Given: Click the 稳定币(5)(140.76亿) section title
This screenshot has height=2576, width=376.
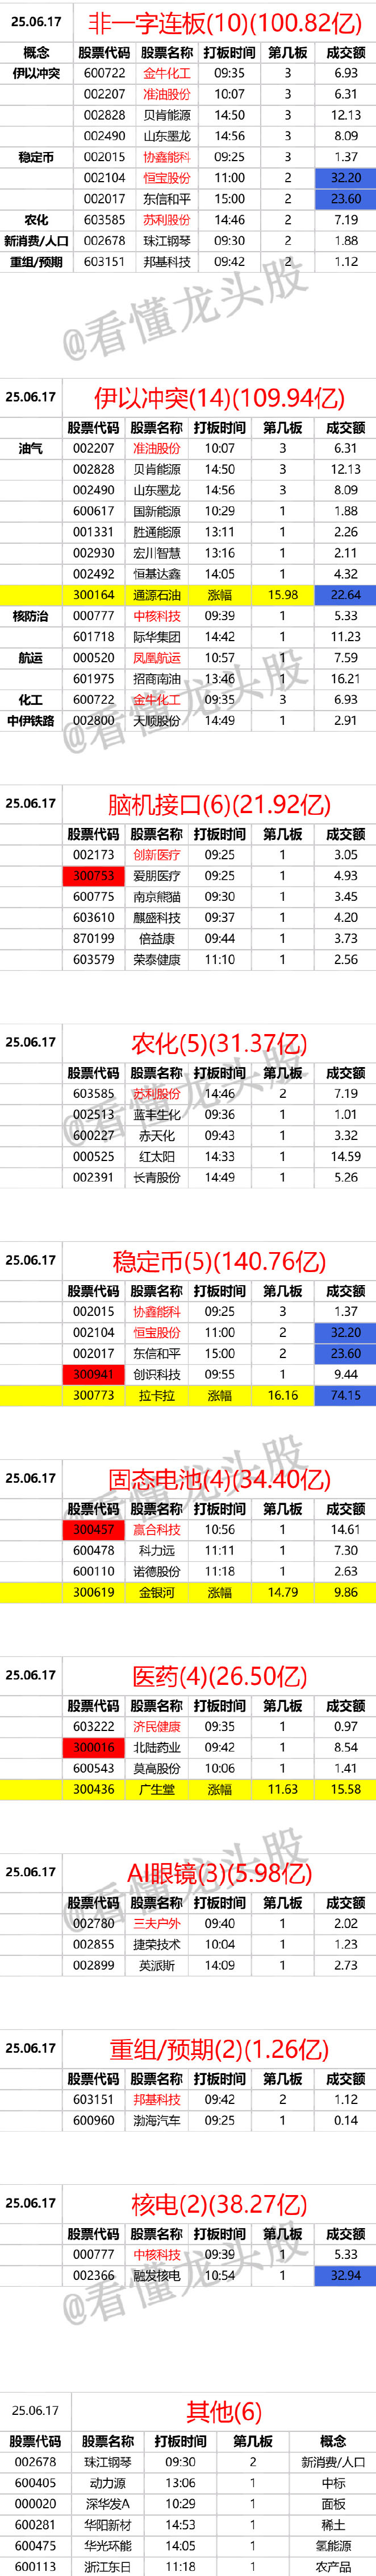Looking at the screenshot, I should pos(219,1261).
